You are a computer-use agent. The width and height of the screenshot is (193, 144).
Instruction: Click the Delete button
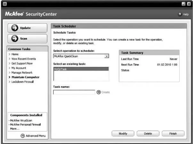(148, 133)
